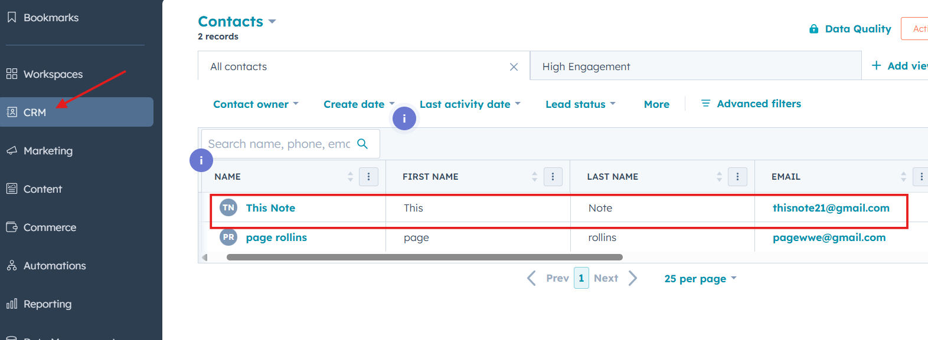Click the contact search input field
This screenshot has height=340, width=928.
[x=279, y=144]
